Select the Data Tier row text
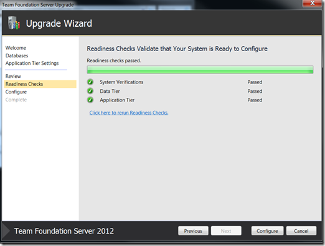 pyautogui.click(x=110, y=91)
